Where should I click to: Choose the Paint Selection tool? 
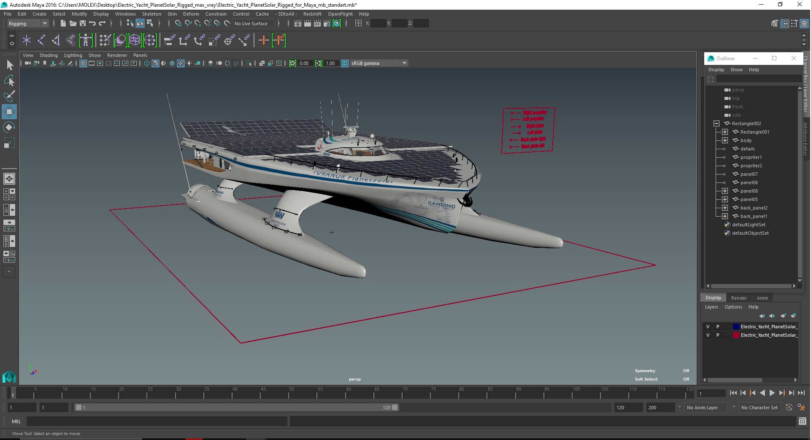(9, 96)
